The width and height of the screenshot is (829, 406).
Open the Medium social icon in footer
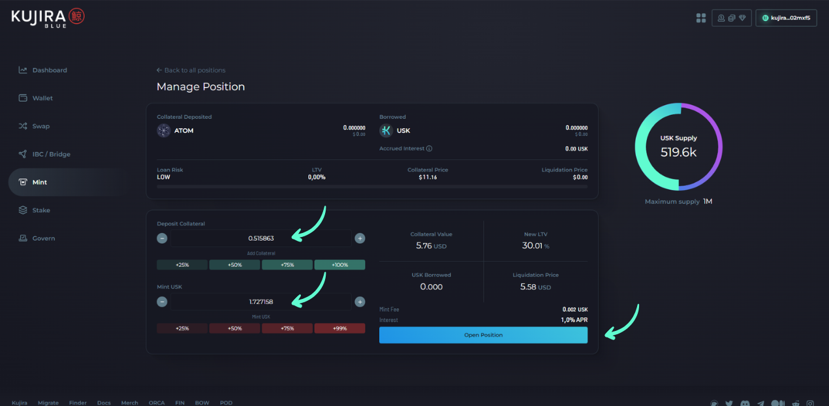click(x=778, y=403)
